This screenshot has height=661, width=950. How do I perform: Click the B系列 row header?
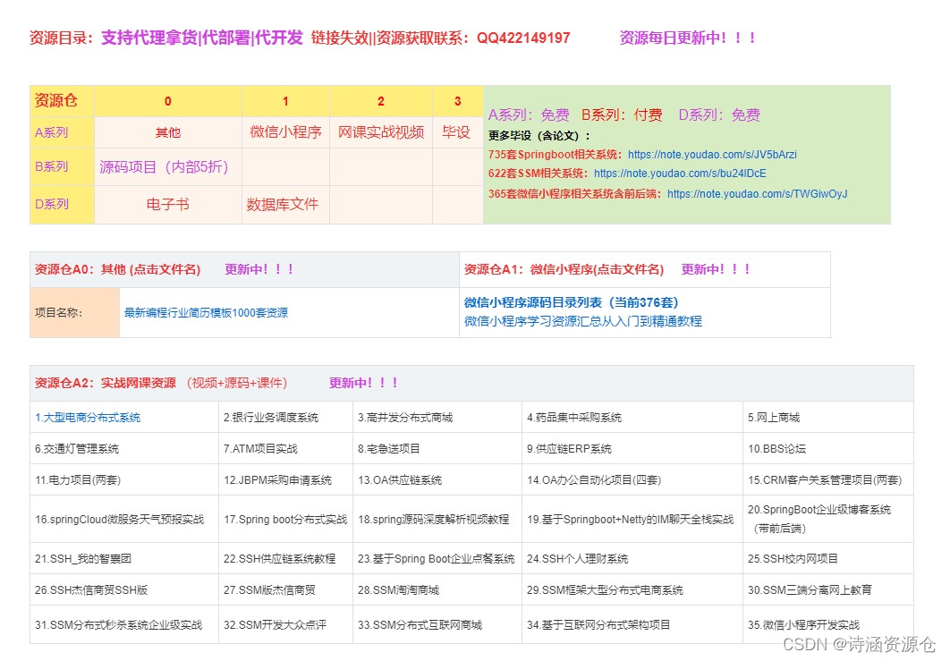click(x=62, y=166)
